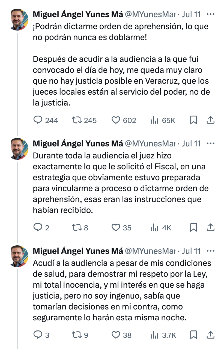Reply to the tweet with 2 replies
The image size is (221, 349).
point(38,227)
